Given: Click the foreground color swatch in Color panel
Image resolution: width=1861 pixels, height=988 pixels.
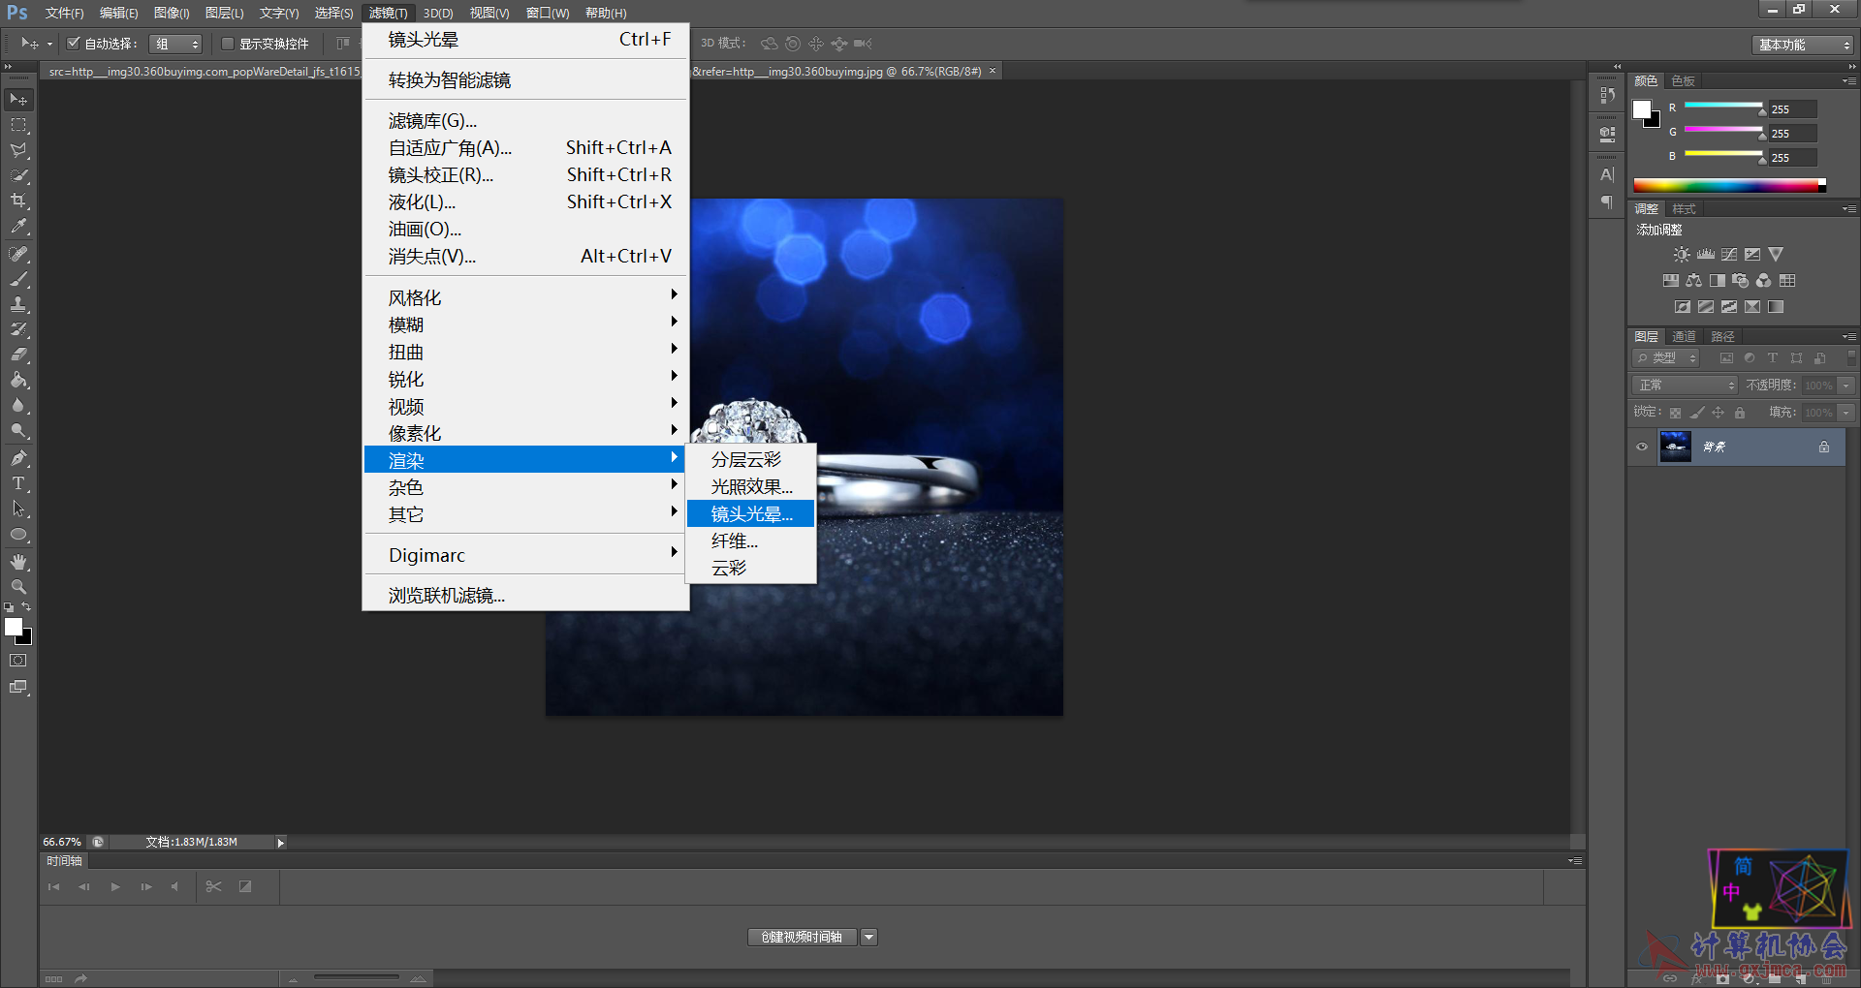Looking at the screenshot, I should click(1643, 109).
